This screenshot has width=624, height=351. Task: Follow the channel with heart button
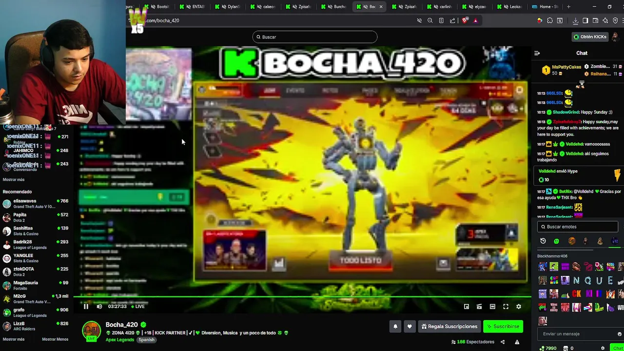[x=409, y=327]
